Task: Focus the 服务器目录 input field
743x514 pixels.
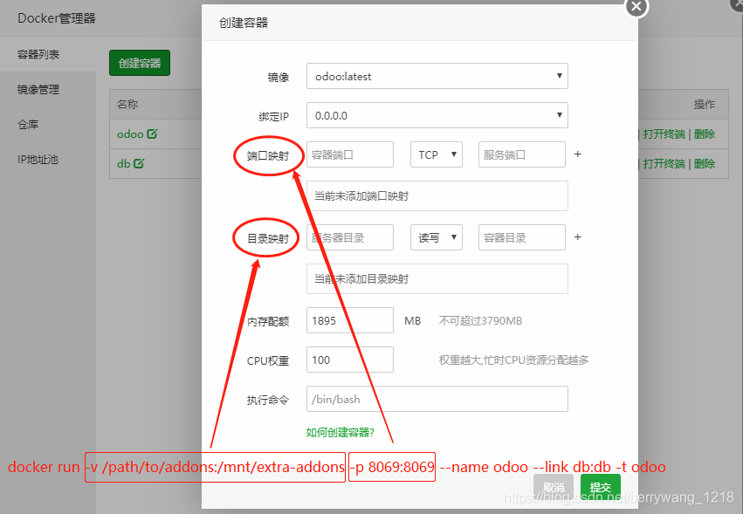Action: coord(350,238)
